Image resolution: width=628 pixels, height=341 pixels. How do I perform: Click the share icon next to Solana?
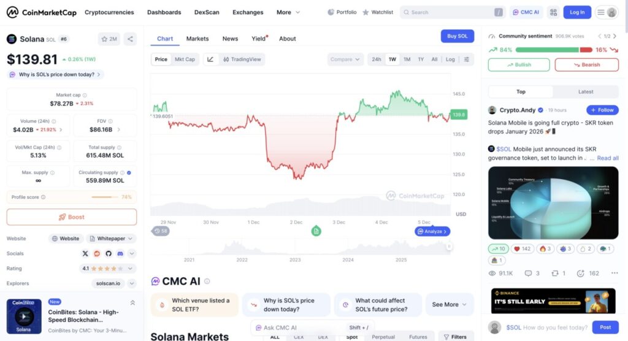click(x=130, y=39)
